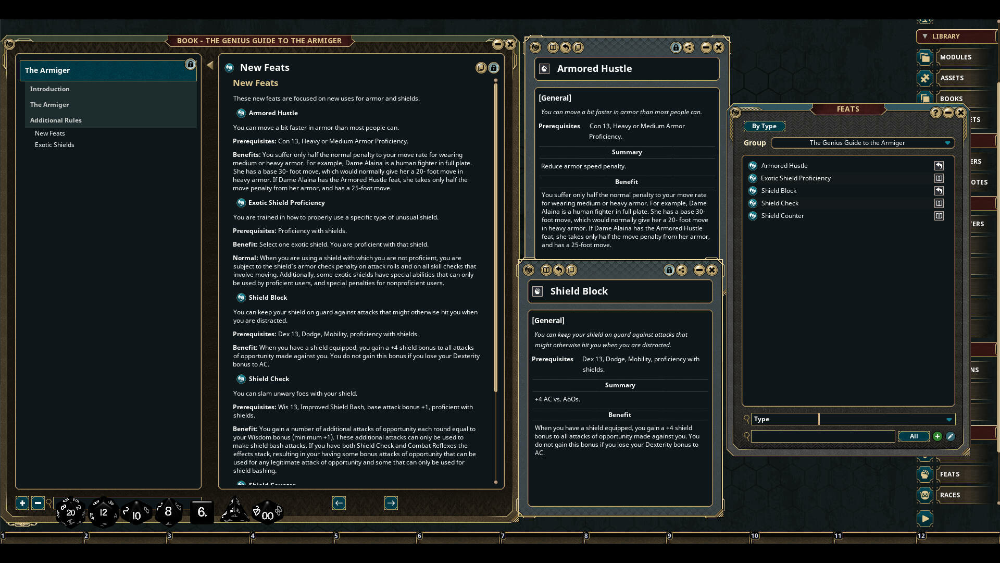Click the undo arrow on Shield Block toolbar
This screenshot has height=563, width=1000.
tap(558, 270)
